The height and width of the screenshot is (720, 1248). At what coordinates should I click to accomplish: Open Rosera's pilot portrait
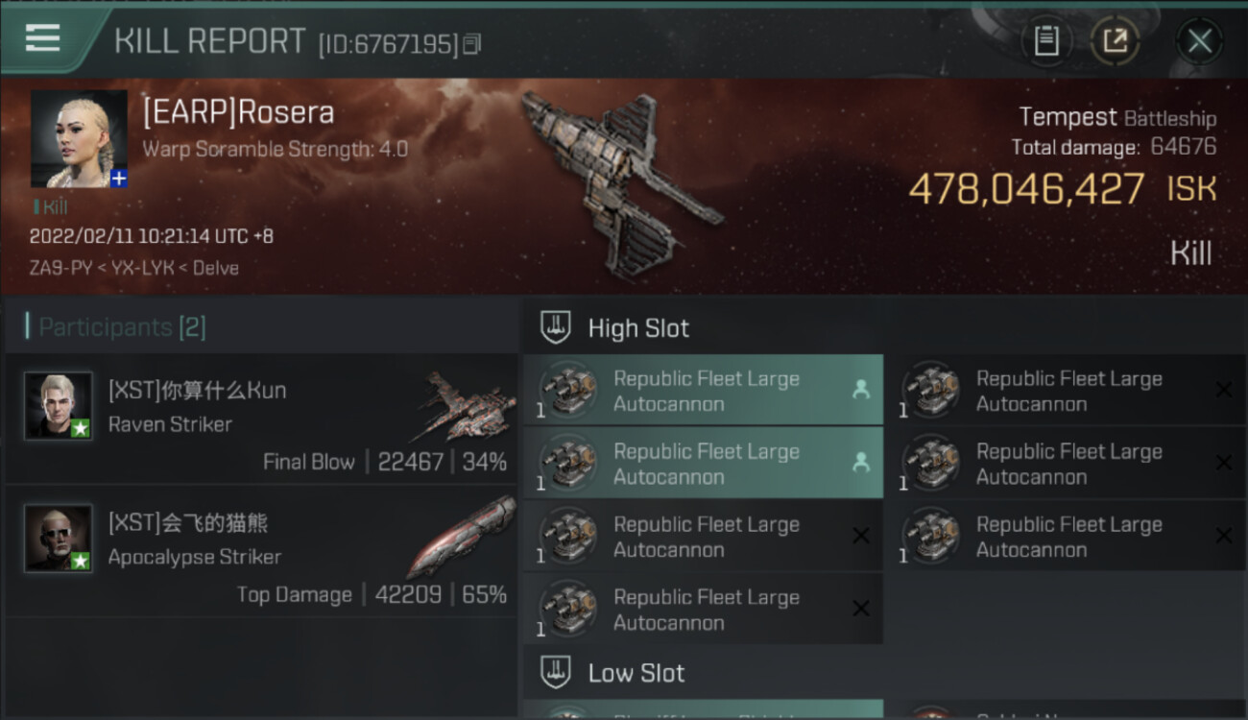point(78,138)
